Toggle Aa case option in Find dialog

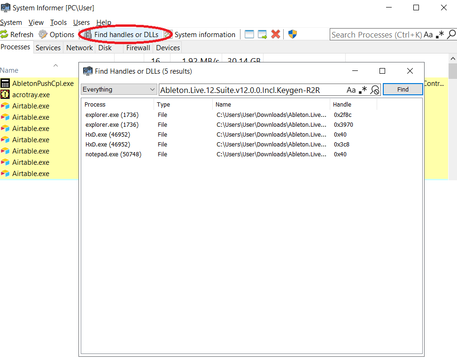[351, 90]
